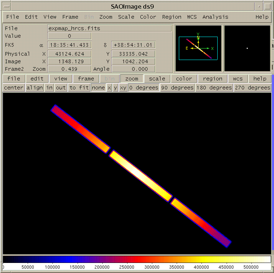
Task: Click the align button
Action: pos(34,88)
